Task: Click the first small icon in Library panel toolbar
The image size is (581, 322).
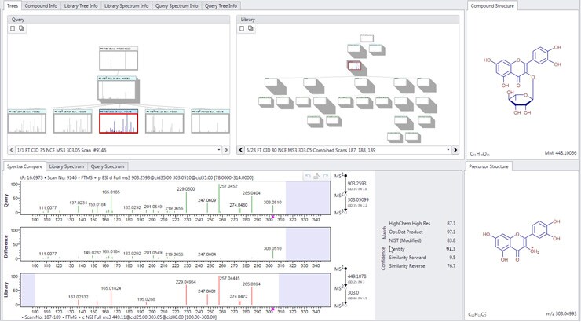Action: [x=243, y=28]
